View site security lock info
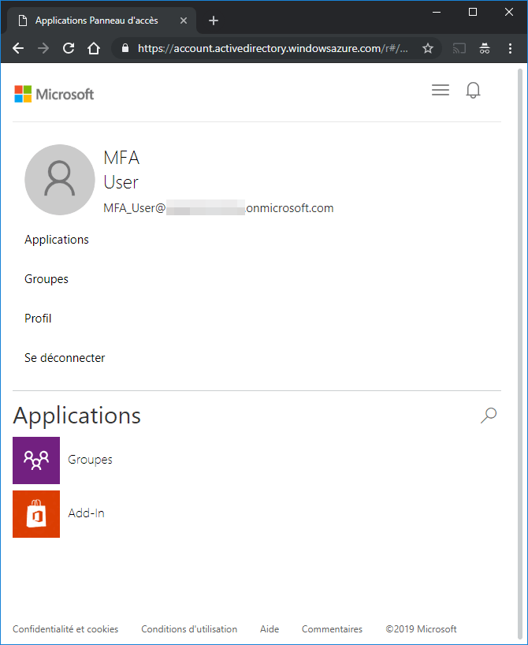The height and width of the screenshot is (645, 528). coord(125,48)
